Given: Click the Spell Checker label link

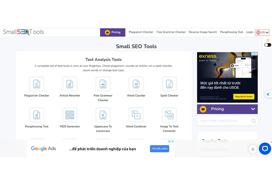Looking at the screenshot, I should pyautogui.click(x=169, y=95).
